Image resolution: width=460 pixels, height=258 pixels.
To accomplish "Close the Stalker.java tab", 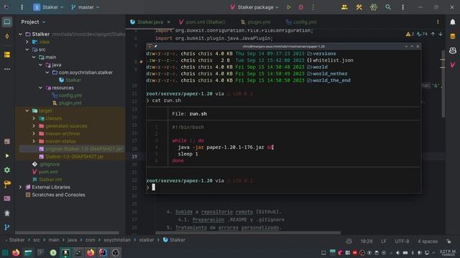I will coord(168,22).
